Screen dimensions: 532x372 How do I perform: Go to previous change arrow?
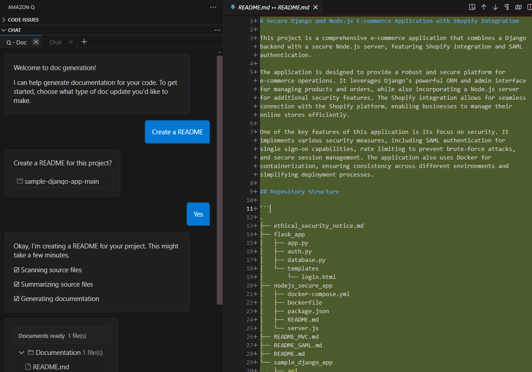pyautogui.click(x=484, y=7)
